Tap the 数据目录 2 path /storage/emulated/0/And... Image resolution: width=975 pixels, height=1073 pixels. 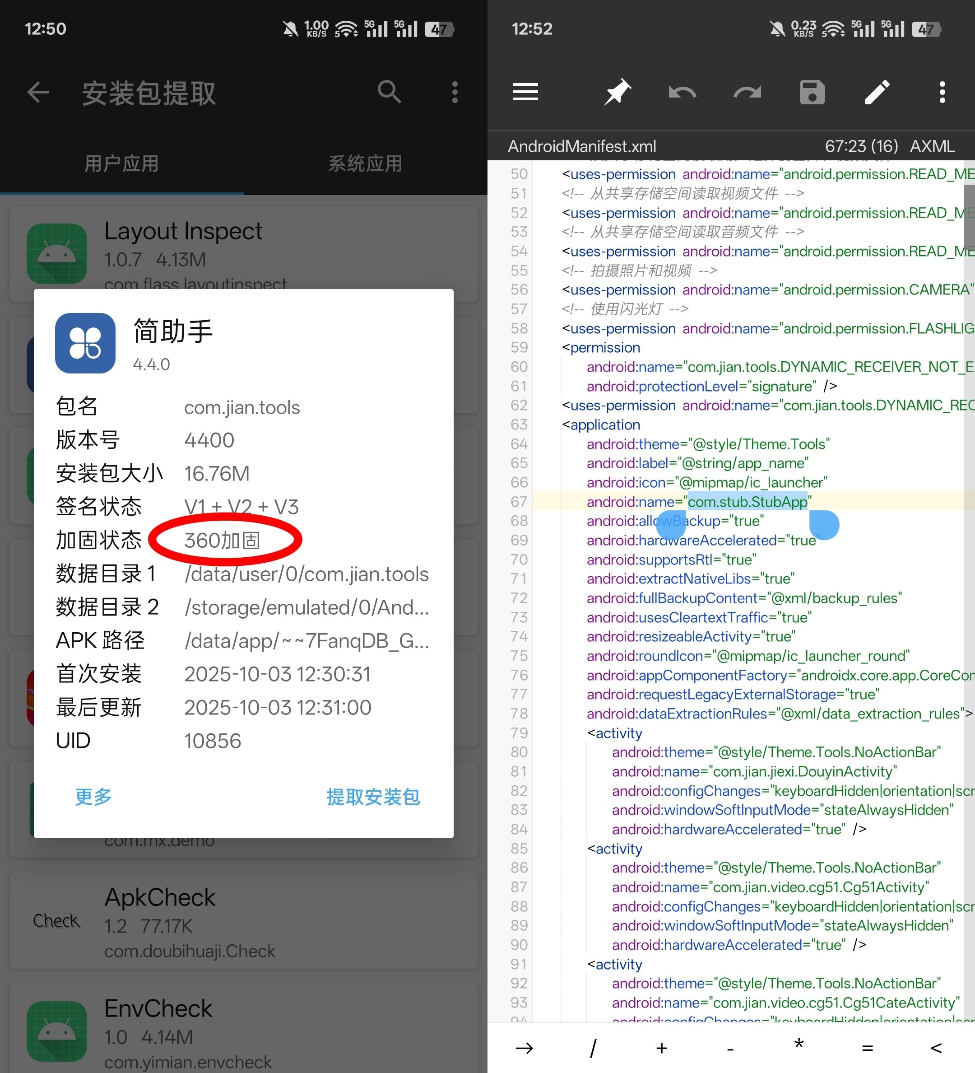click(x=306, y=607)
